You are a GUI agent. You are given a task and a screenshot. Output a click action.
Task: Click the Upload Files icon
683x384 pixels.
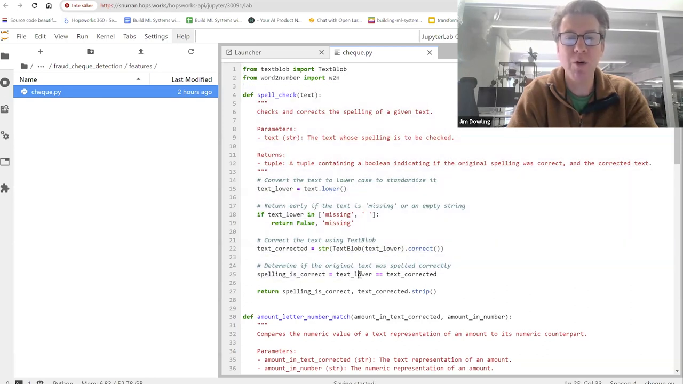click(x=141, y=52)
